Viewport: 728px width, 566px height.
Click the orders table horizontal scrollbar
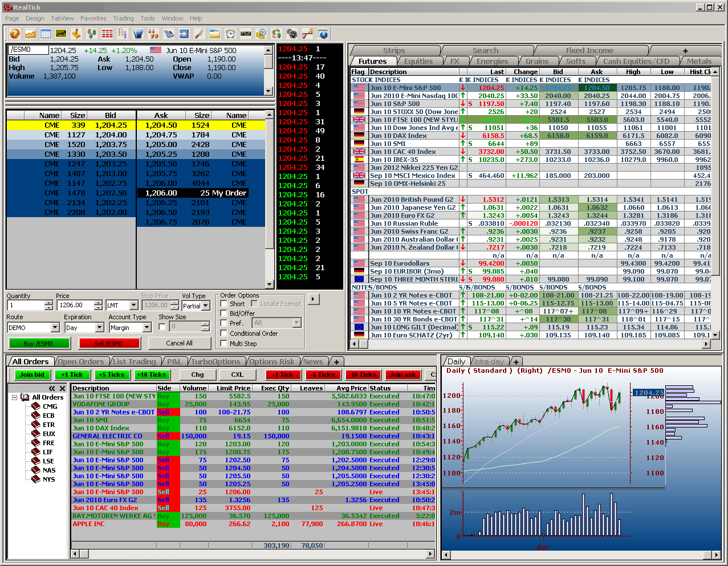253,553
